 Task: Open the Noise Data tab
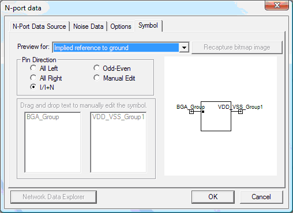(x=88, y=26)
